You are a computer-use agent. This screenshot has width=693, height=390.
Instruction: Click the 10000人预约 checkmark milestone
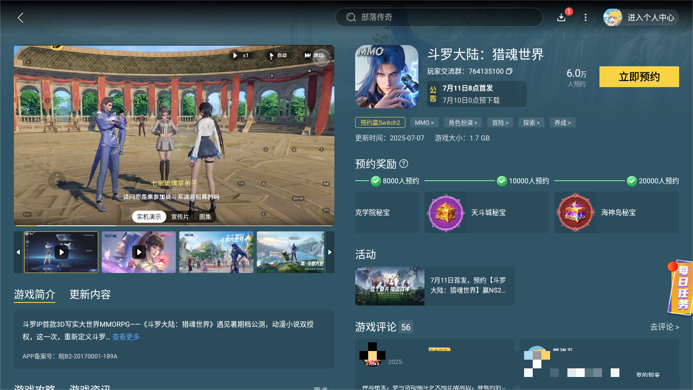click(502, 181)
